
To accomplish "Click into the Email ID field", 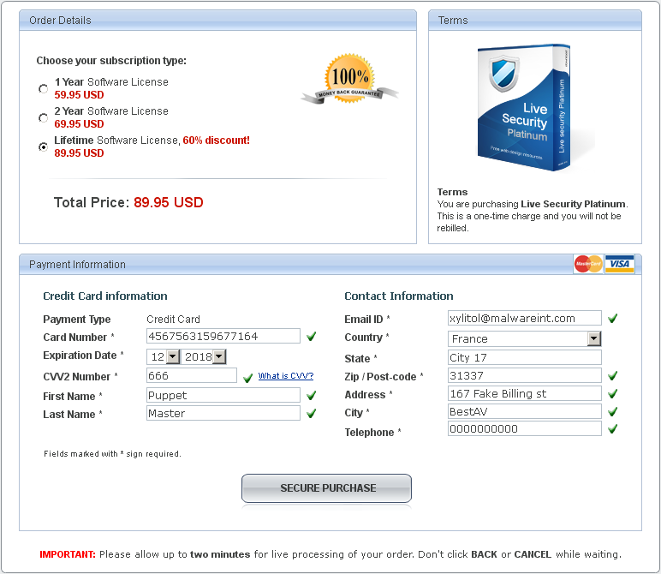I will tap(525, 318).
